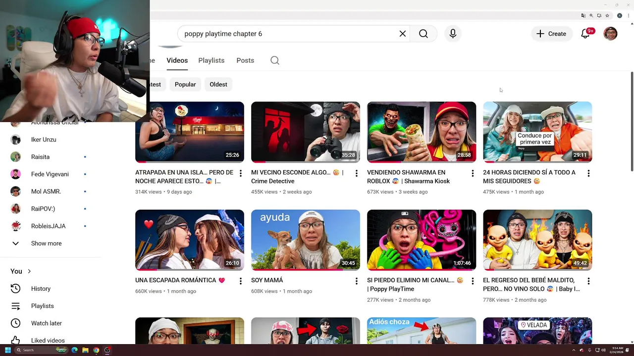Switch to the Playlists tab

point(211,60)
